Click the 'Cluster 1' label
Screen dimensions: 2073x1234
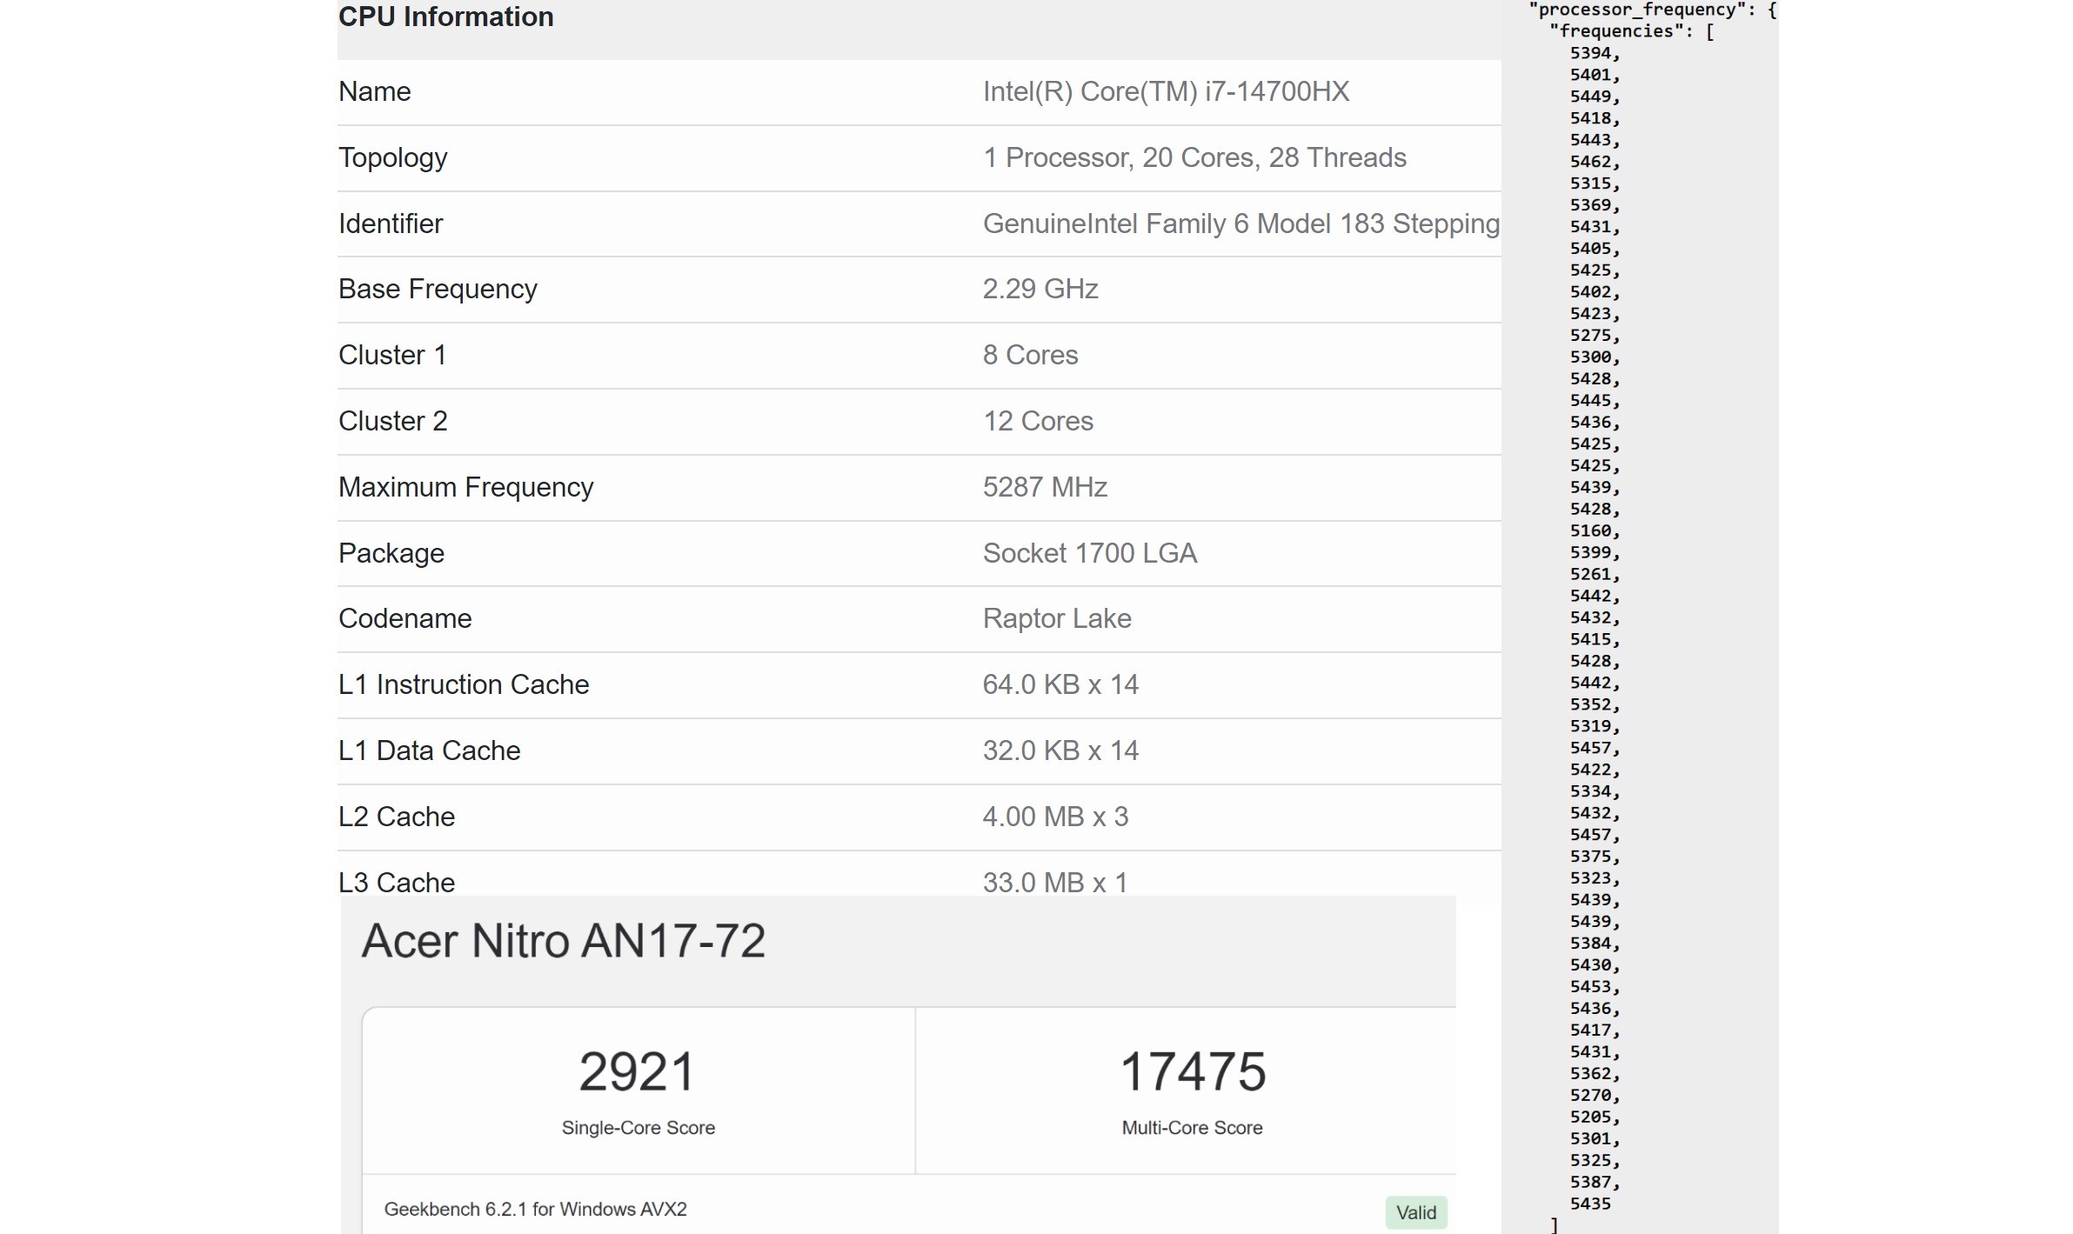click(x=392, y=355)
